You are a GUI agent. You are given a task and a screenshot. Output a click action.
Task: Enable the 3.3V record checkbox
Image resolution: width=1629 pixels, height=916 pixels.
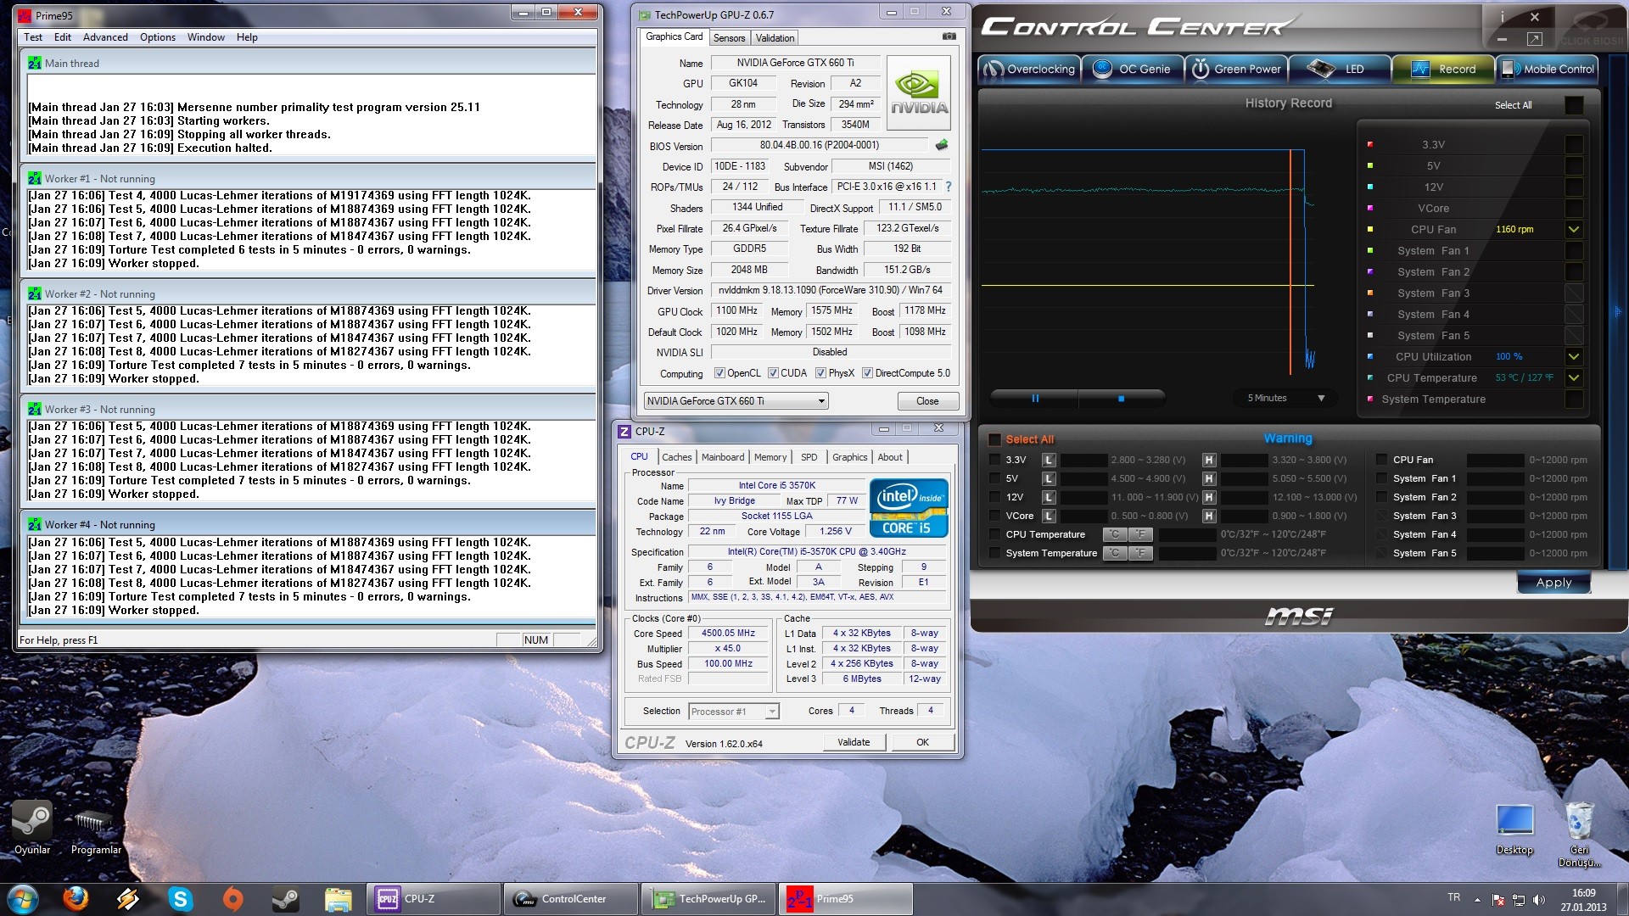(1574, 144)
